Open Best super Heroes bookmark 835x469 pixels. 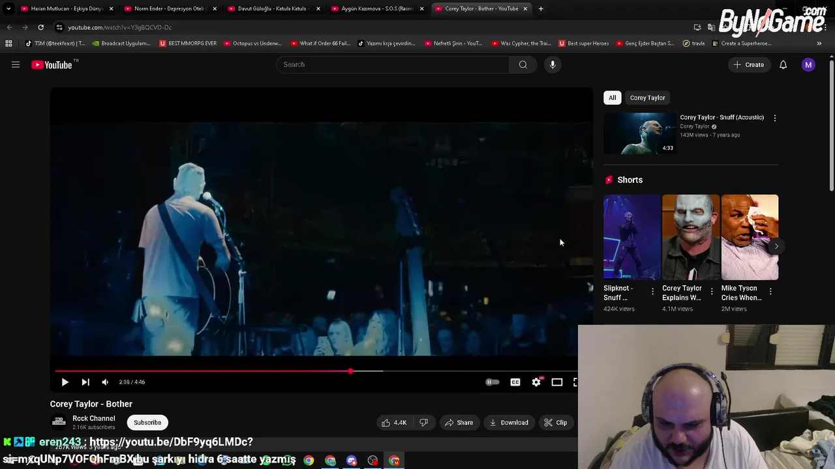point(583,44)
